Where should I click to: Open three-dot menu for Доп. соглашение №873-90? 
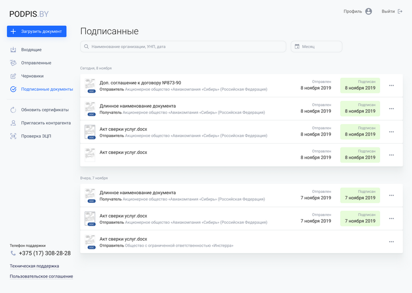[x=391, y=86]
